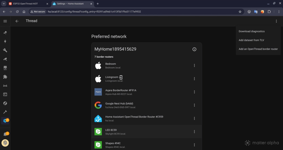
Task: Open the Settings gear in sidebar
Action: click(5, 121)
